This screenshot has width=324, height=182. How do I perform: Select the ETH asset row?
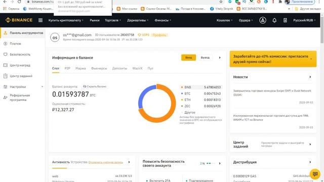[x=201, y=100]
